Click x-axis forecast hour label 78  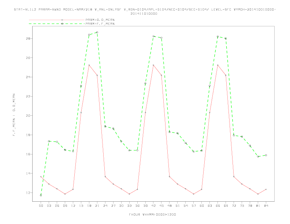click(x=250, y=206)
